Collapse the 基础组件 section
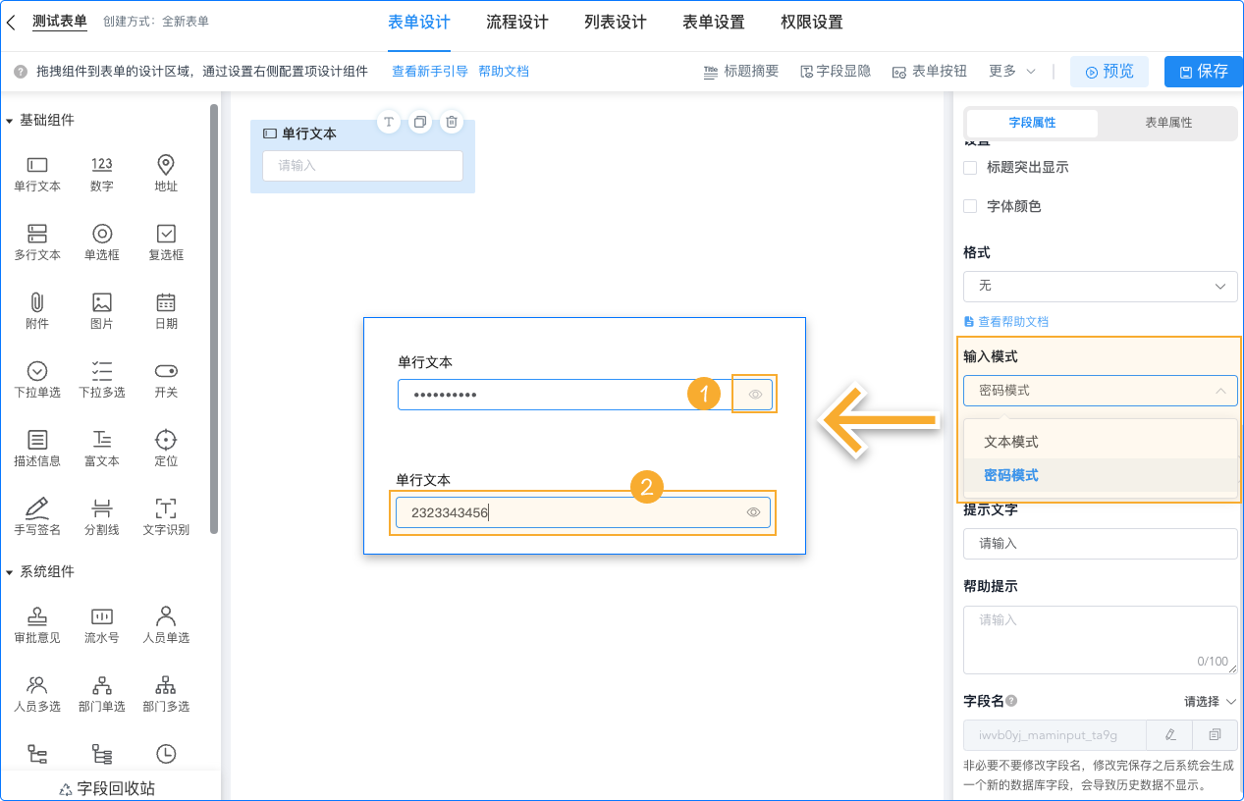The height and width of the screenshot is (801, 1244). pos(10,121)
